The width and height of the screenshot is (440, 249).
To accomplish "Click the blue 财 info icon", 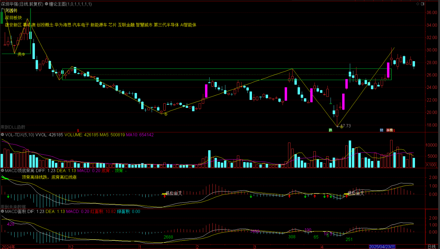I will [x=381, y=130].
